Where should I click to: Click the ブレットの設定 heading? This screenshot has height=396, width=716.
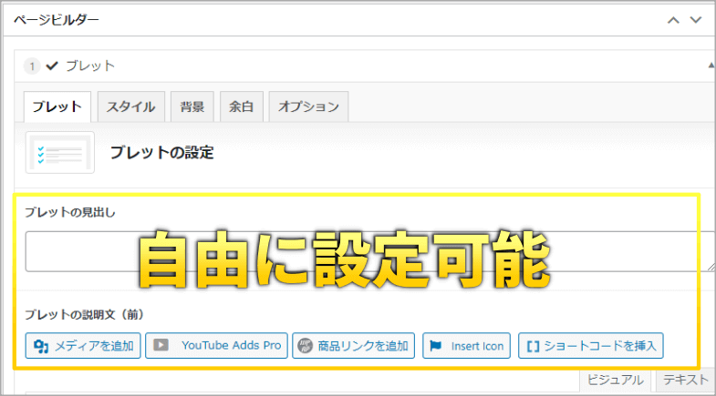tap(162, 153)
